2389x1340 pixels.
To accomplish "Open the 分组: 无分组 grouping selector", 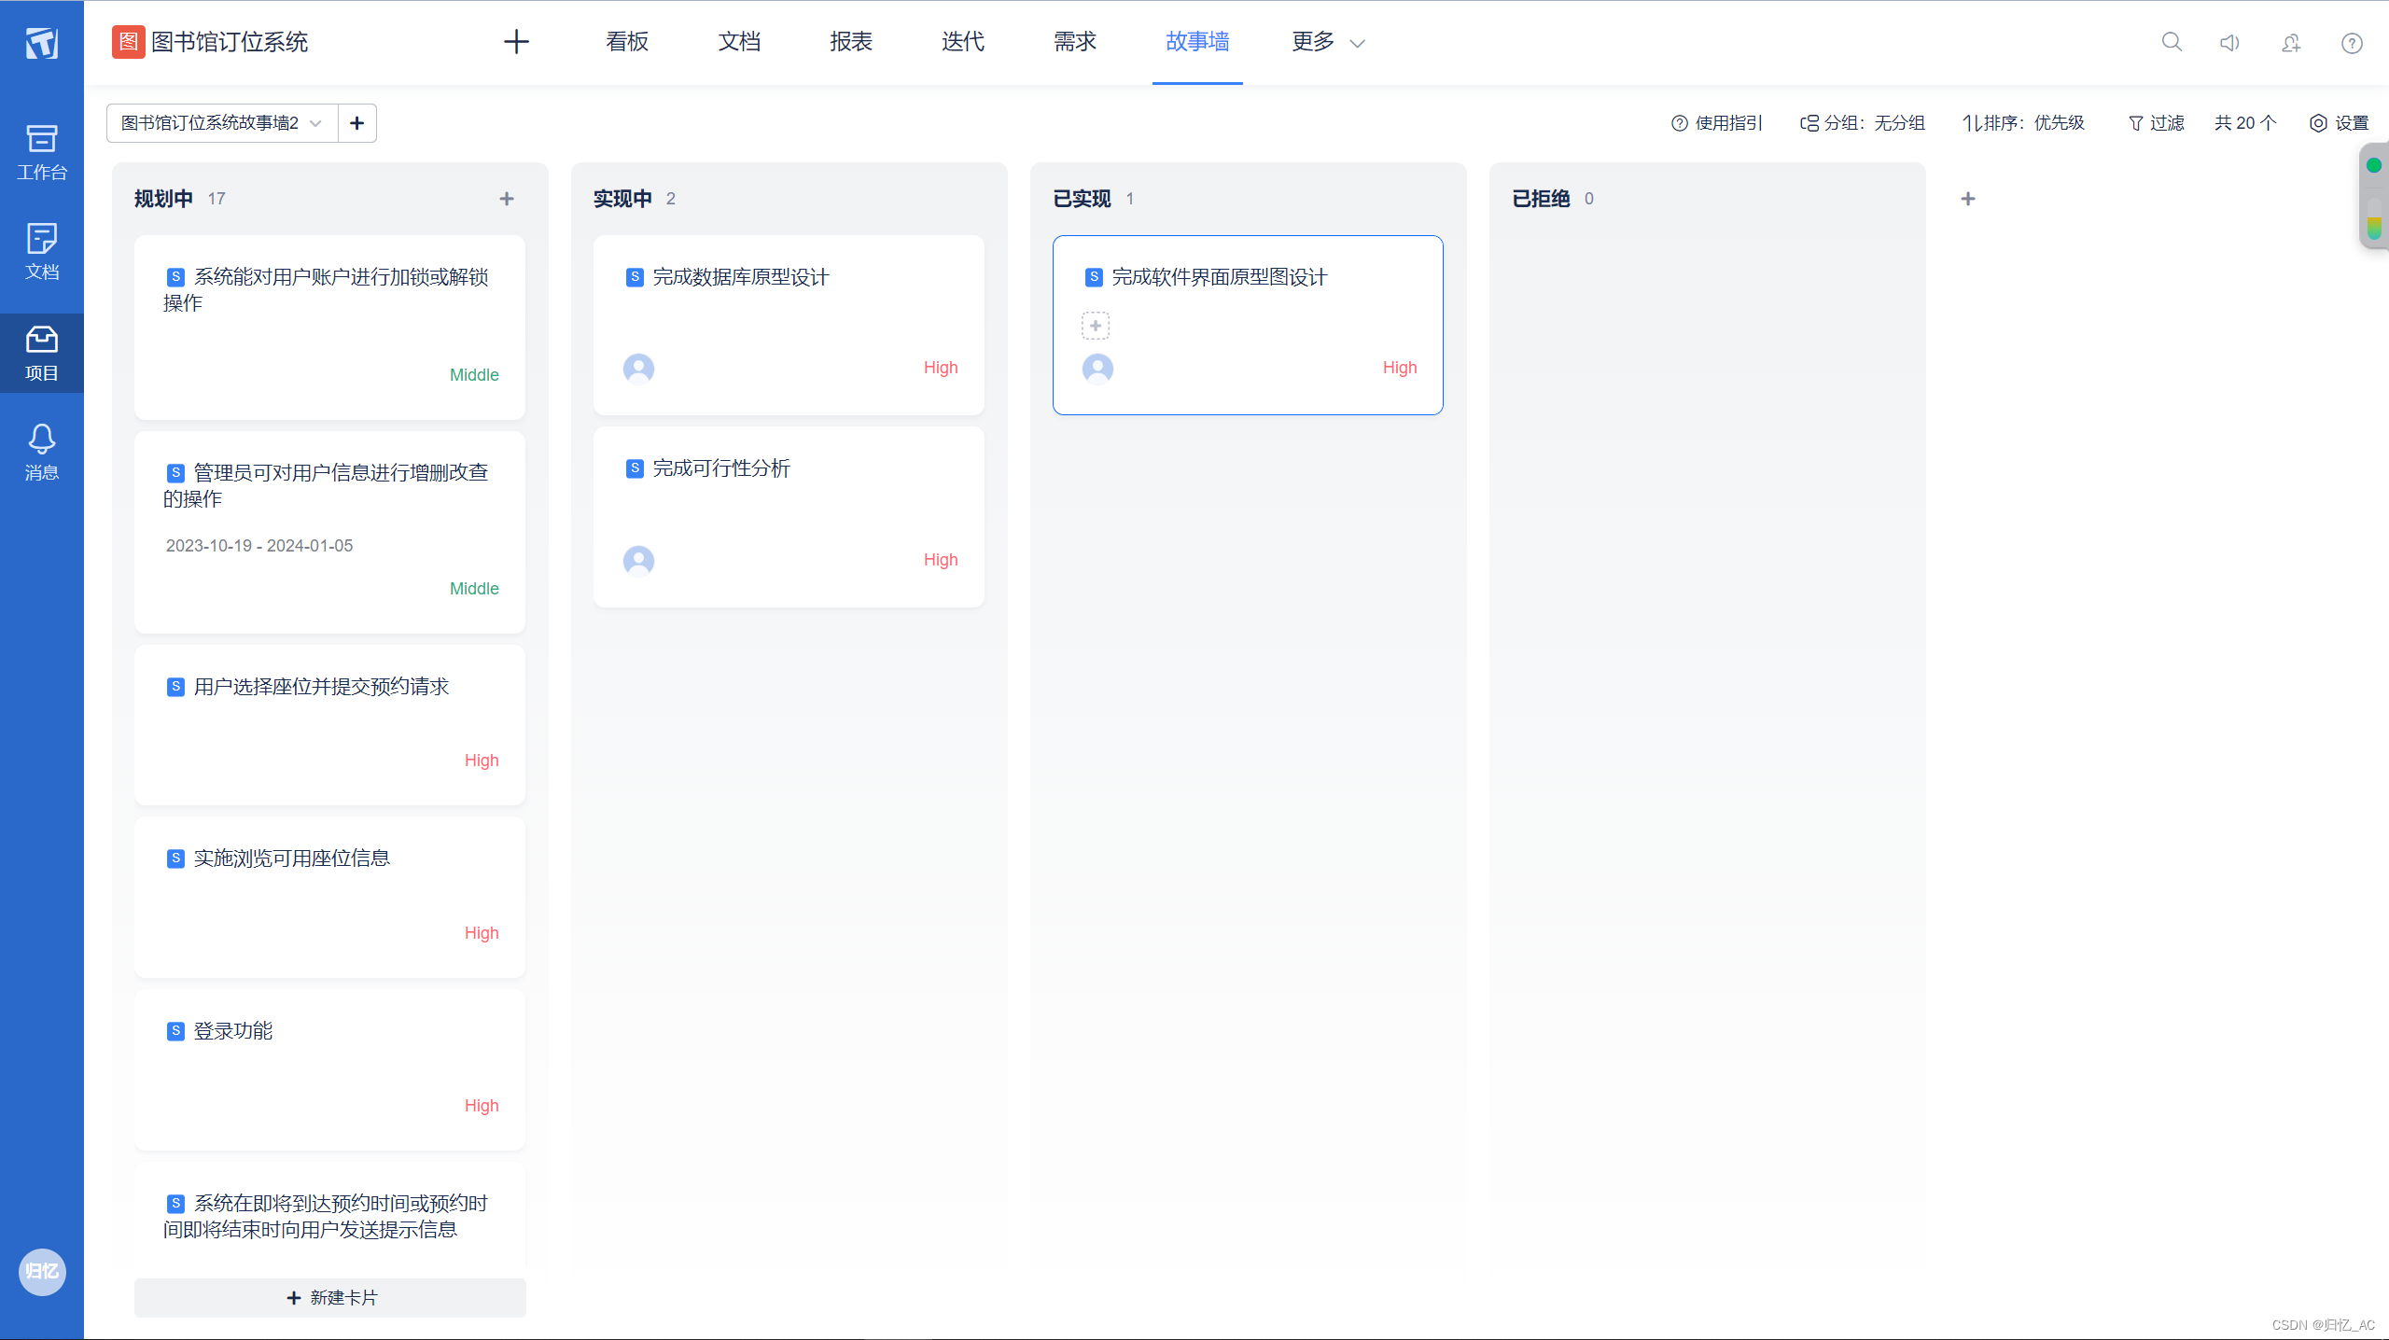I will [x=1863, y=123].
